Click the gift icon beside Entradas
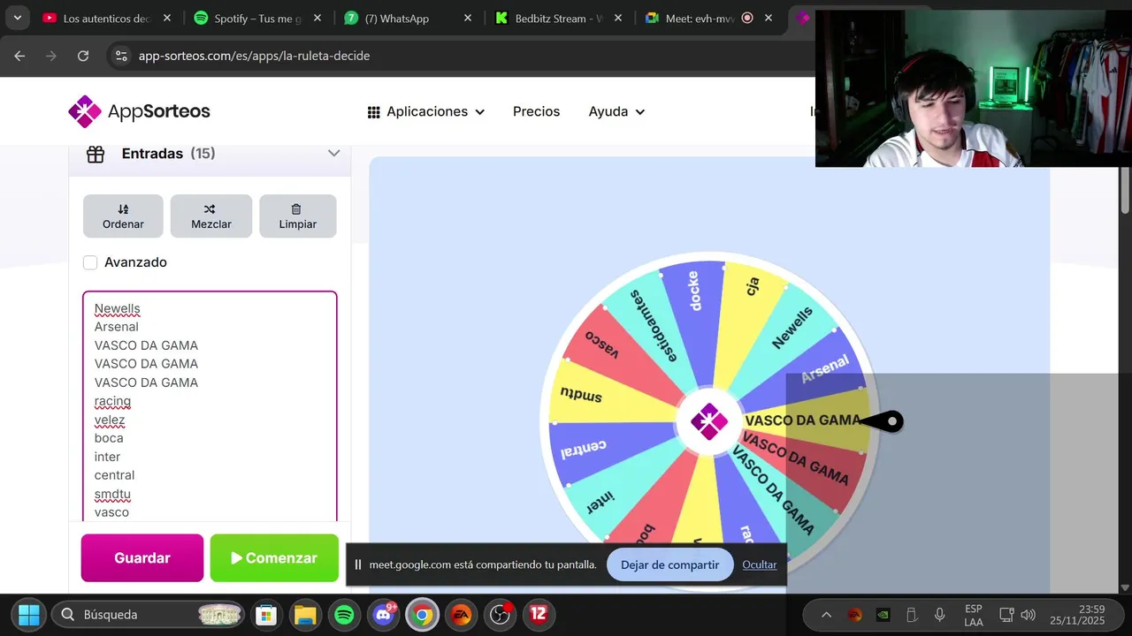 tap(96, 154)
